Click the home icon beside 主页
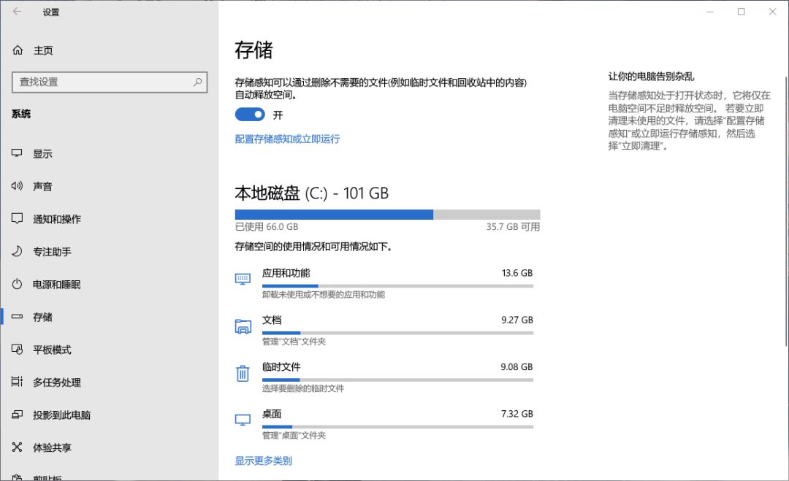 tap(18, 50)
